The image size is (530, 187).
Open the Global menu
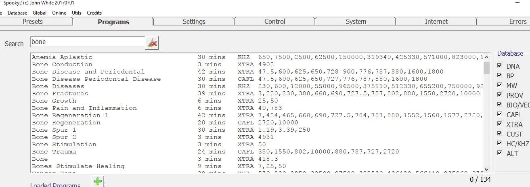(x=40, y=13)
